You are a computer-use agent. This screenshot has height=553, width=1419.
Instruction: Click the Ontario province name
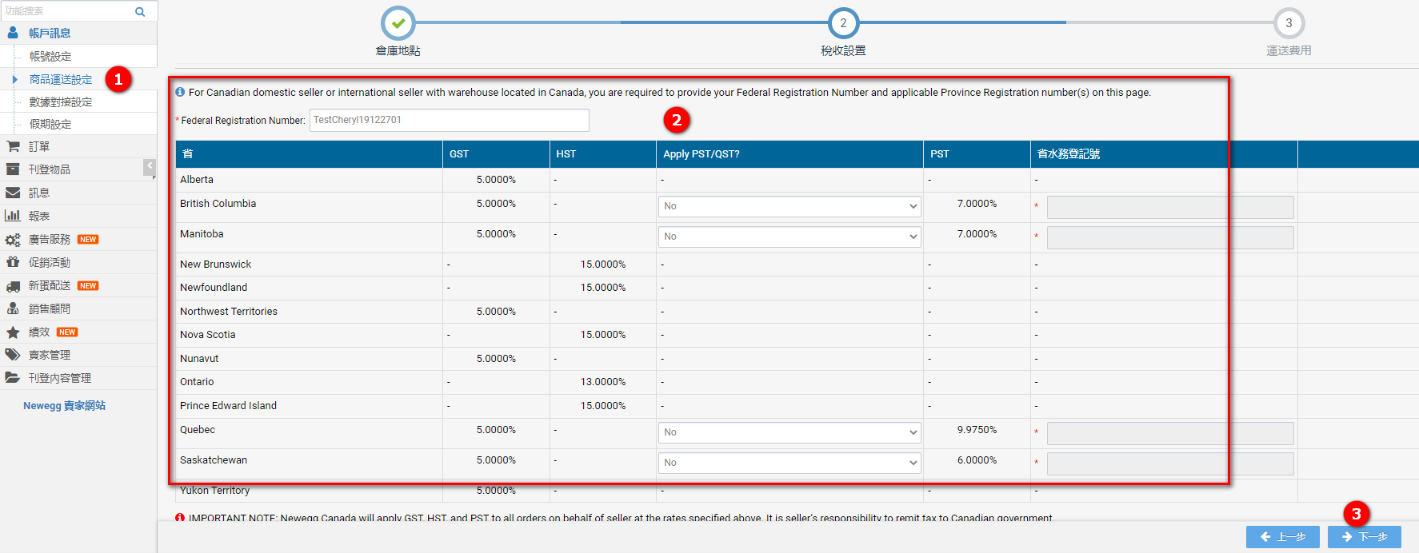197,382
